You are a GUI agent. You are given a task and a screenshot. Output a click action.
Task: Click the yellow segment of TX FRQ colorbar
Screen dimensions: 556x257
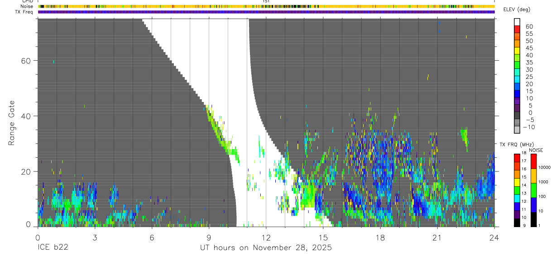(x=517, y=182)
